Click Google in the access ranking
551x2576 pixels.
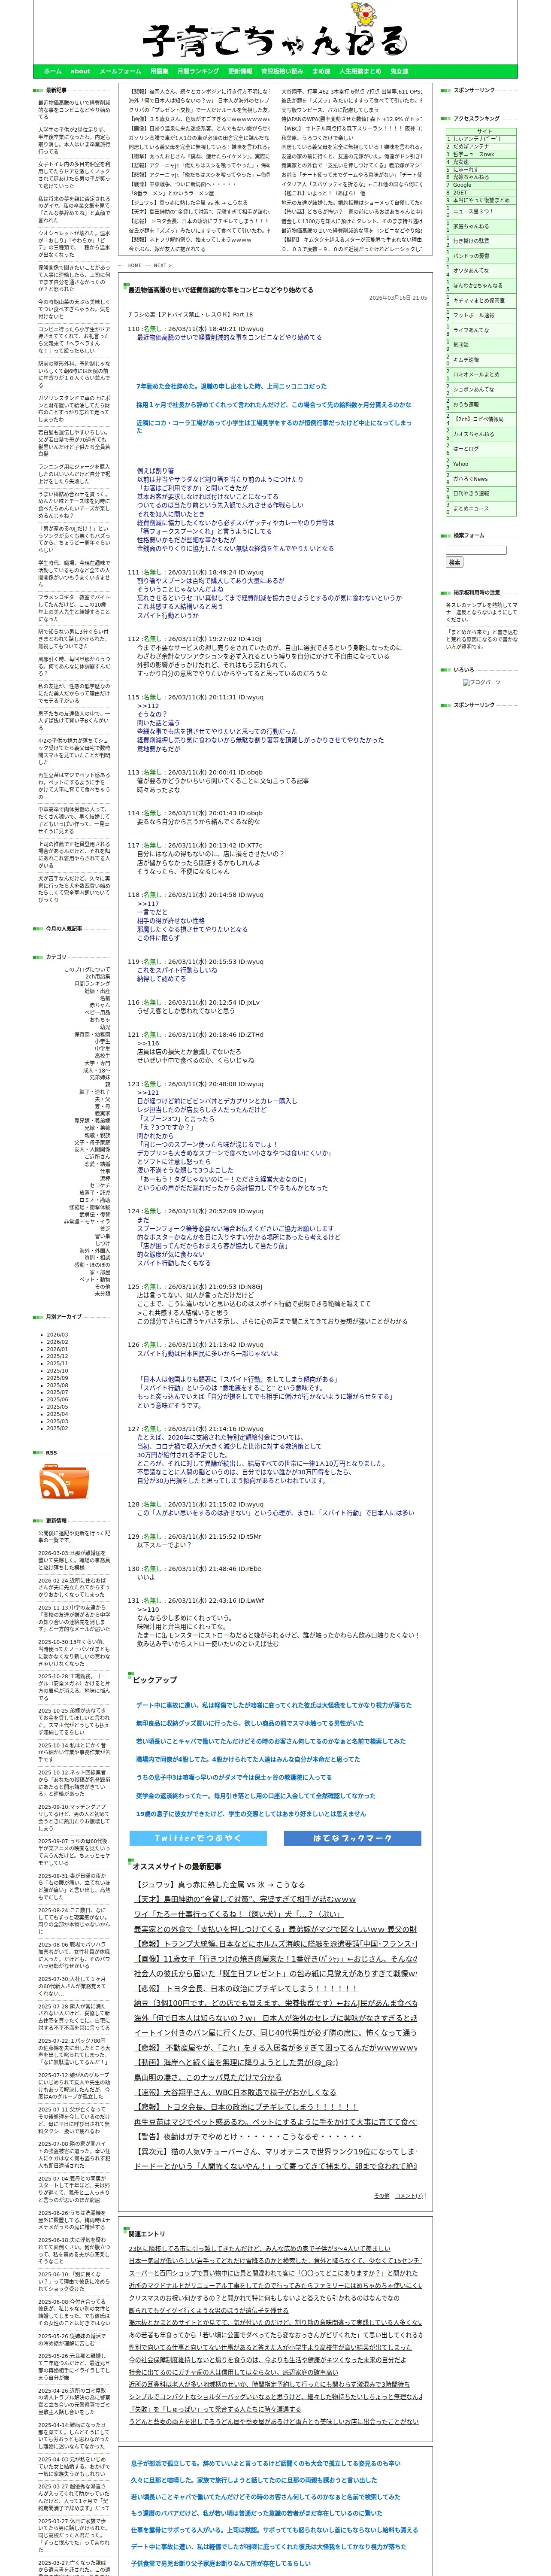tap(462, 185)
